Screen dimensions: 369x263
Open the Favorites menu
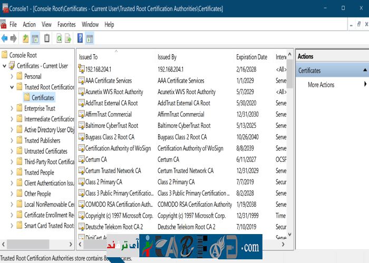[66, 24]
